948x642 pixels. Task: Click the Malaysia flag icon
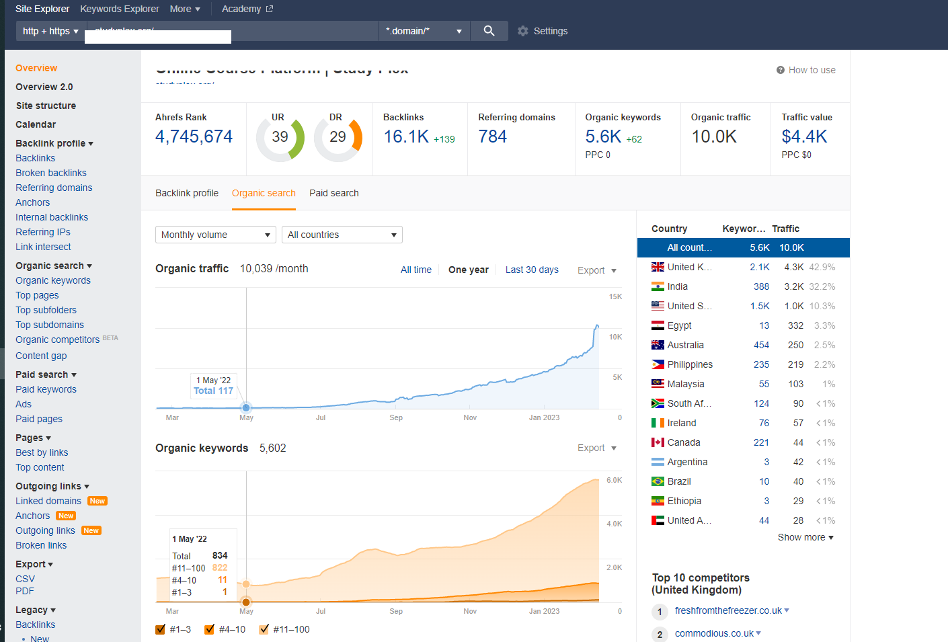tap(658, 384)
